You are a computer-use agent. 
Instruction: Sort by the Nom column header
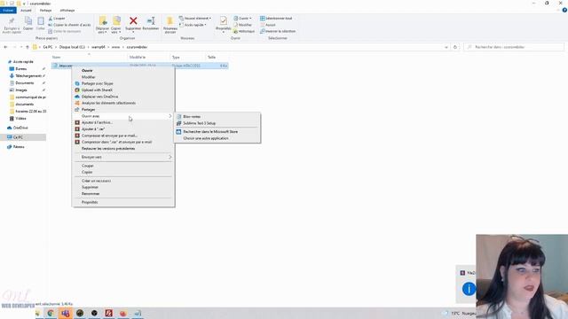coord(57,57)
